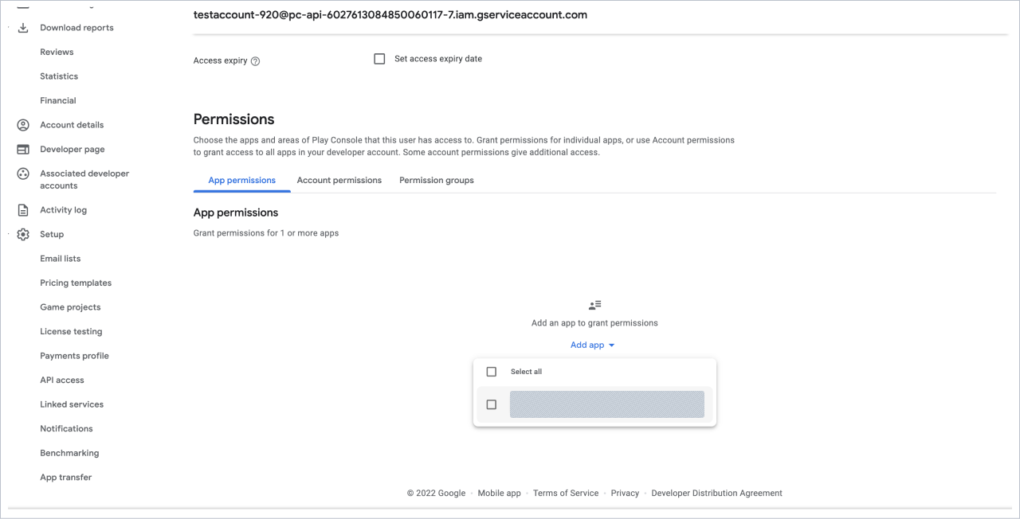Click the Access expiry help icon
1020x519 pixels.
click(x=255, y=61)
